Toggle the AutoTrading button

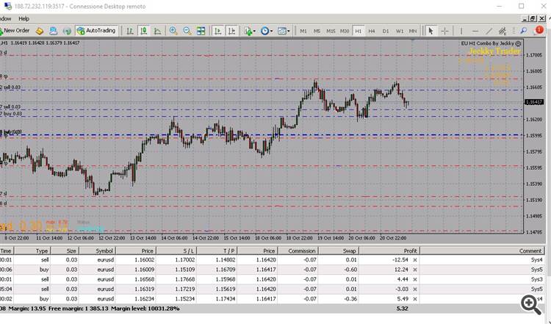coord(96,31)
